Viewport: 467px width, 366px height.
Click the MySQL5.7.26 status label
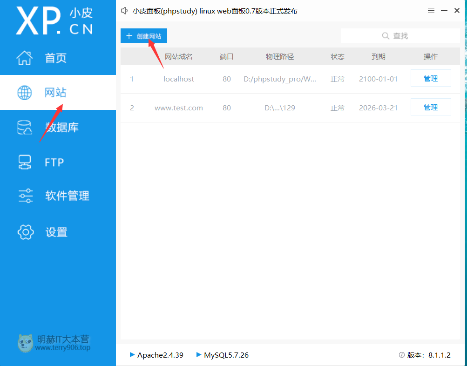coord(226,355)
